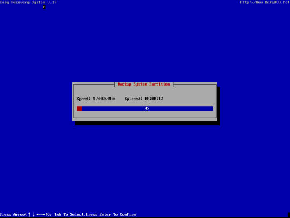Viewport: 290px width, 218px height.
Task: Click the Http://Www.Kaka888.Net link text
Action: (265, 2)
